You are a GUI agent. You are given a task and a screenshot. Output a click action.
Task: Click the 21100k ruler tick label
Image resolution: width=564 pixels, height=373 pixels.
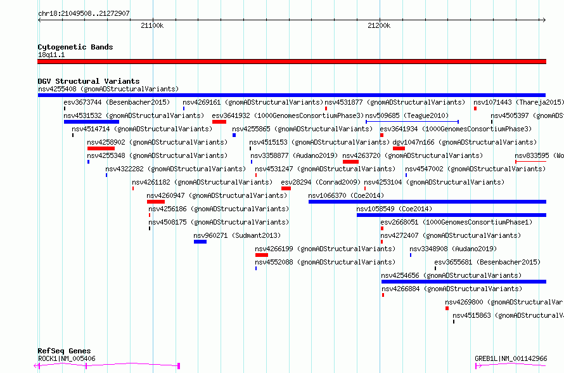pos(152,25)
